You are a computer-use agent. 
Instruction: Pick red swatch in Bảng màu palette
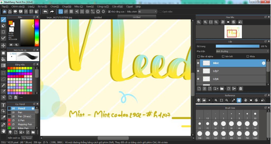9,68
